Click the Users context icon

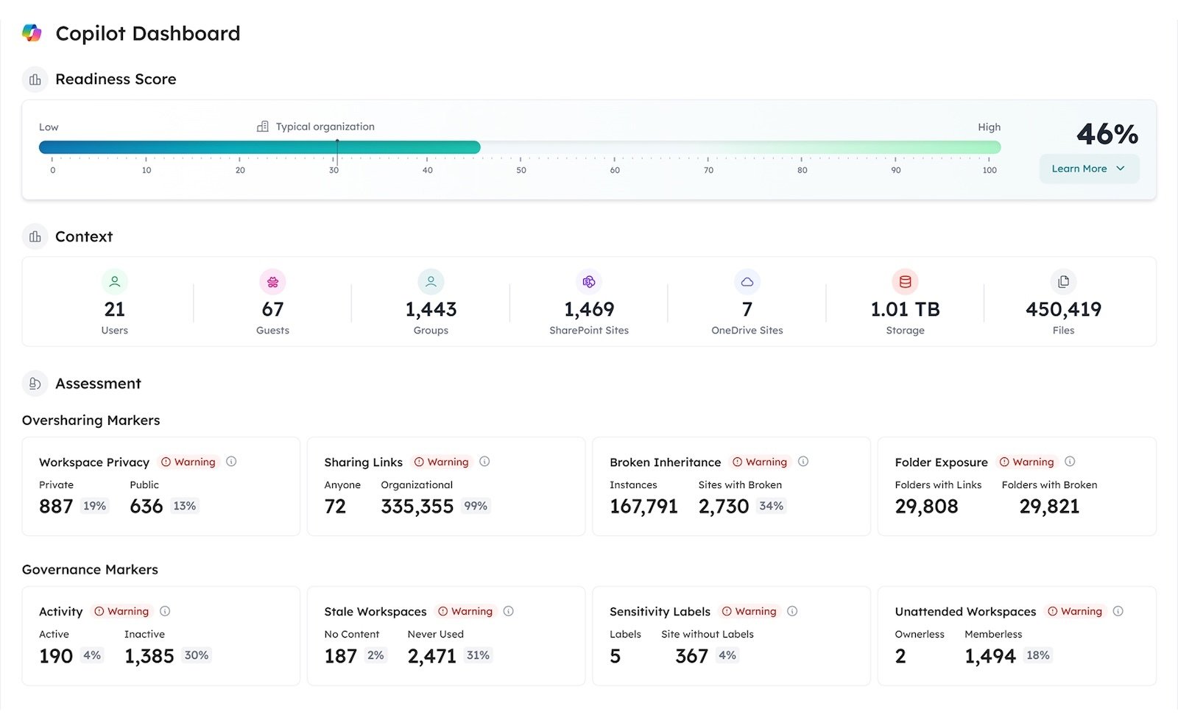pos(114,281)
